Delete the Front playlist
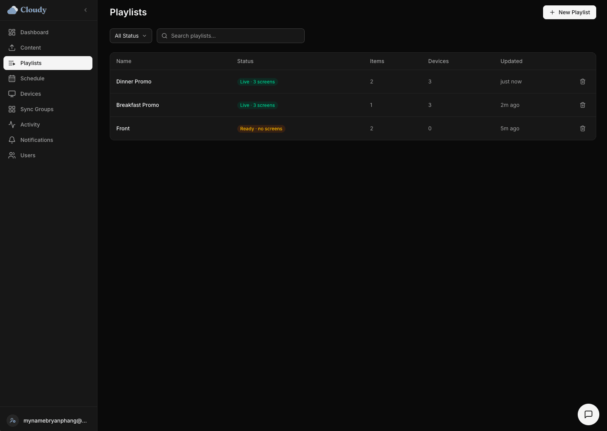 (x=582, y=128)
